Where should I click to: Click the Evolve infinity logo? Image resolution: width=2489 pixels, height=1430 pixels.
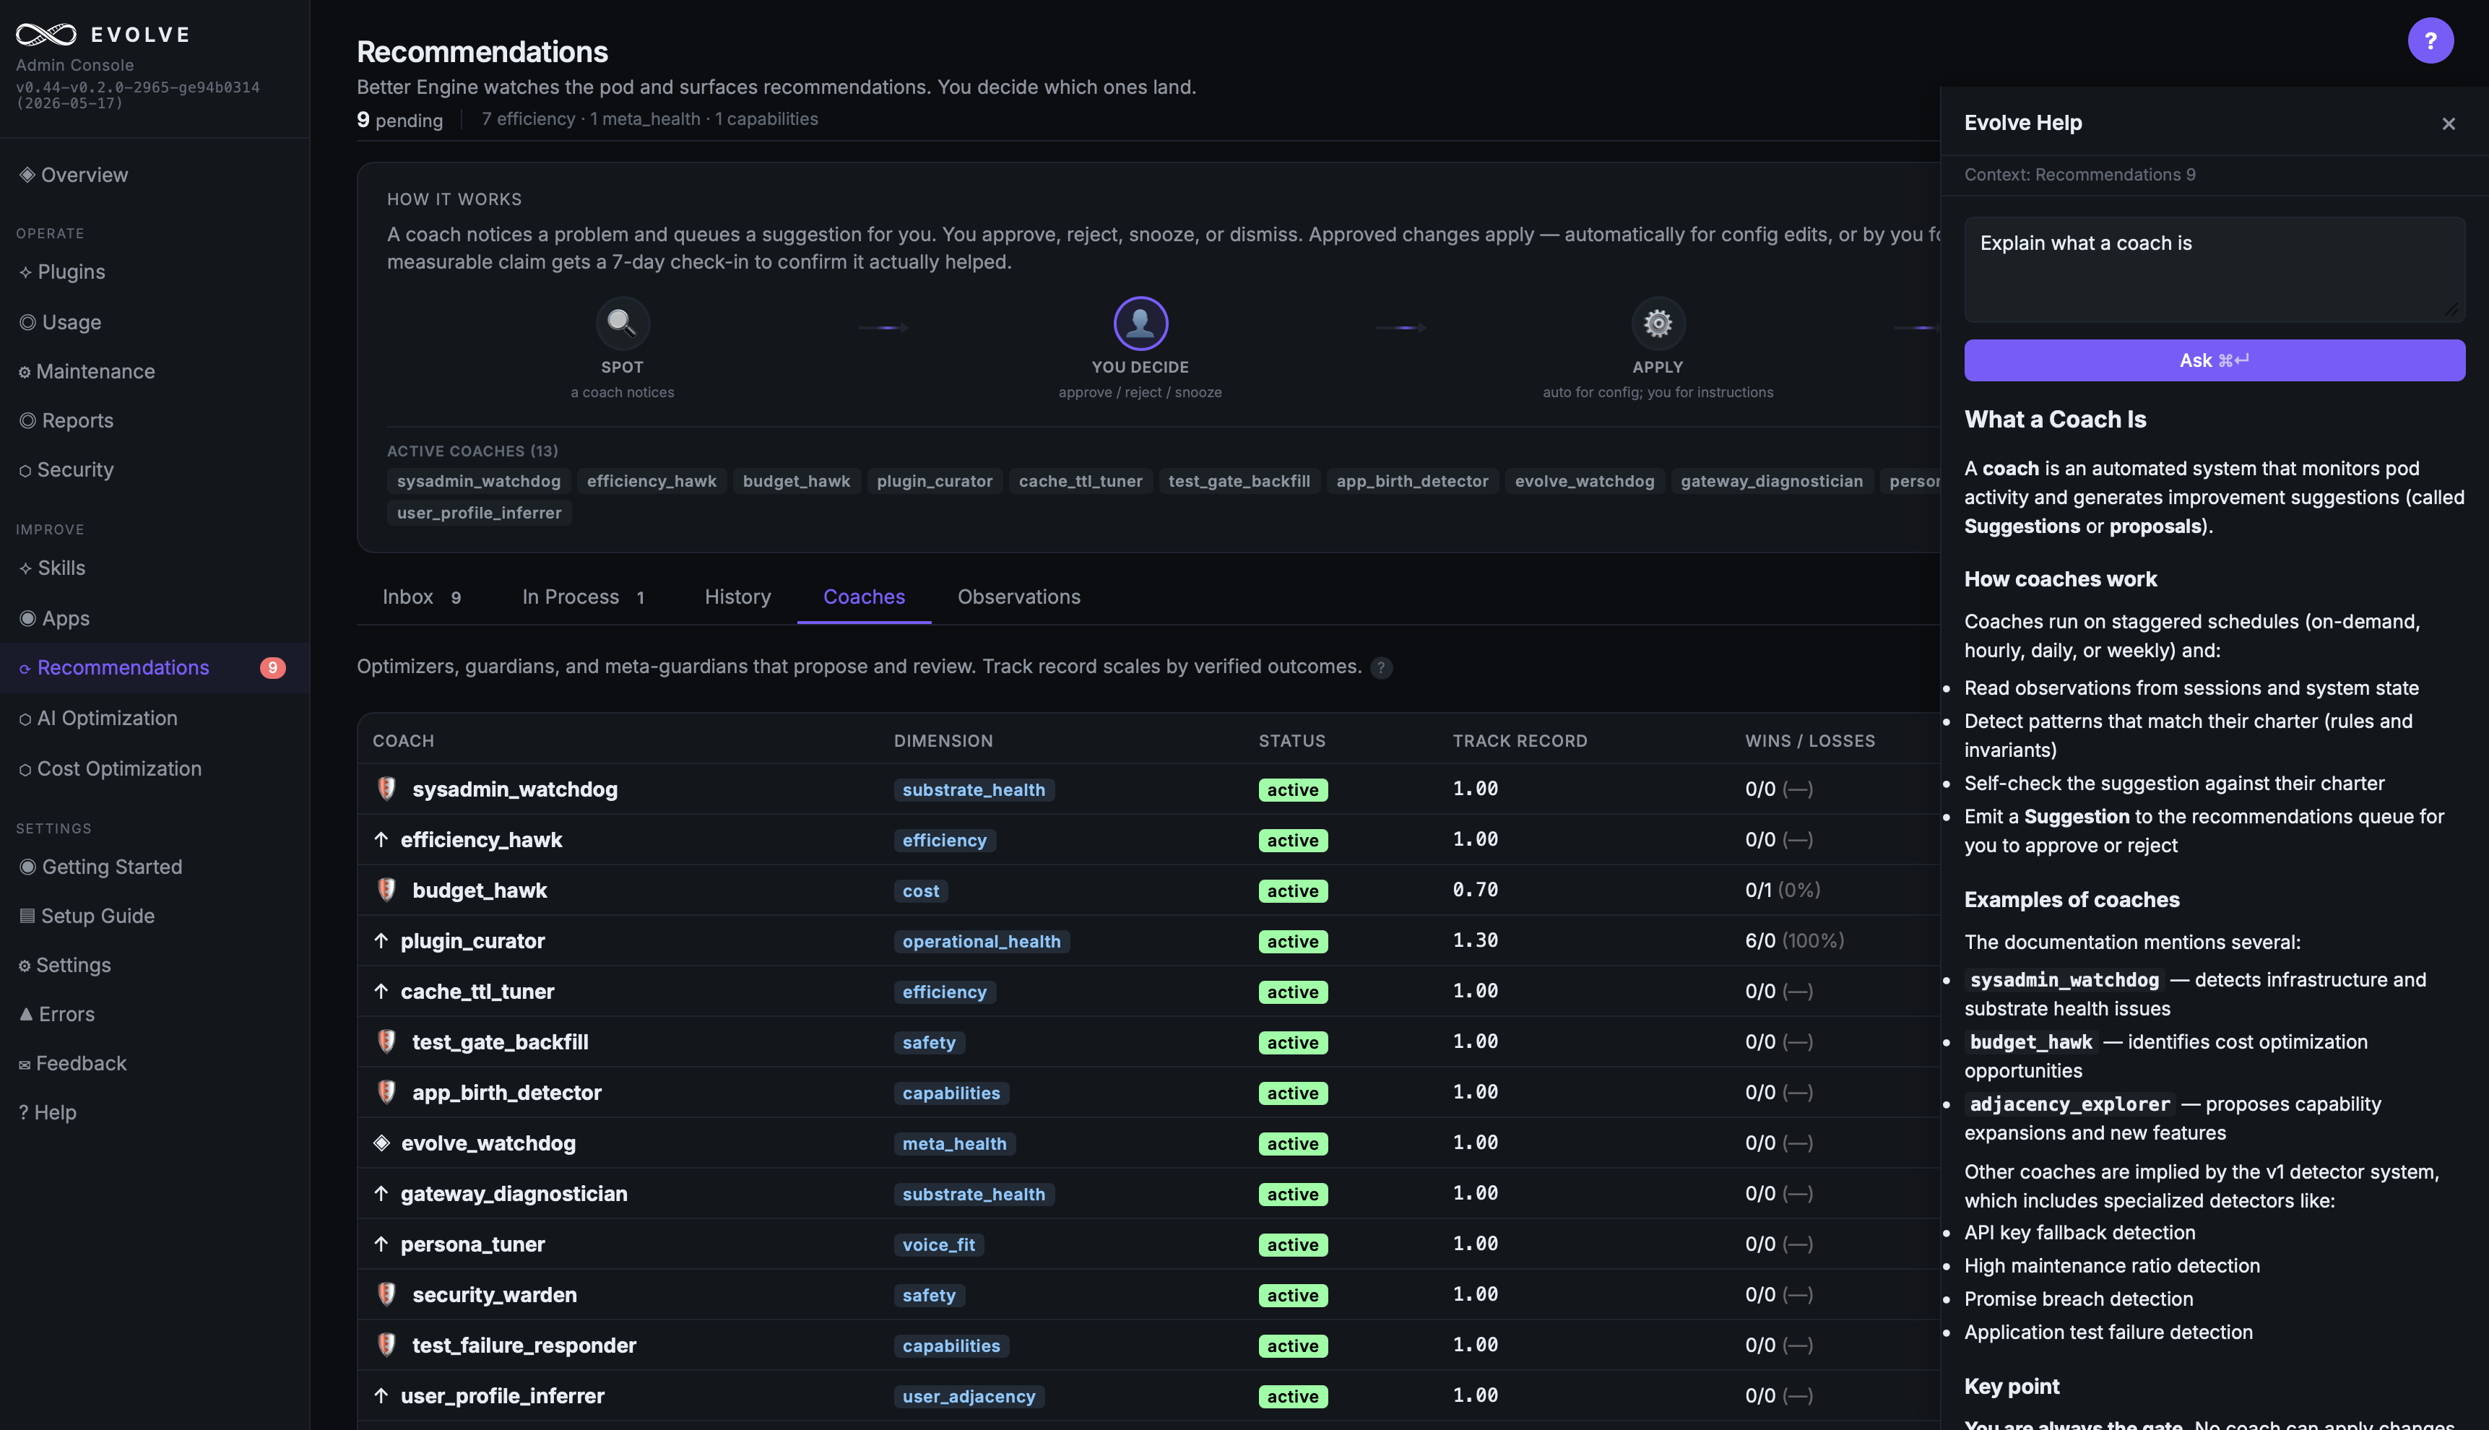pyautogui.click(x=46, y=35)
